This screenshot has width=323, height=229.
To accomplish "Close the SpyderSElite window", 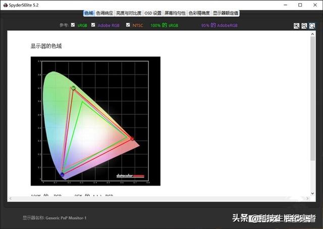I will coord(315,5).
